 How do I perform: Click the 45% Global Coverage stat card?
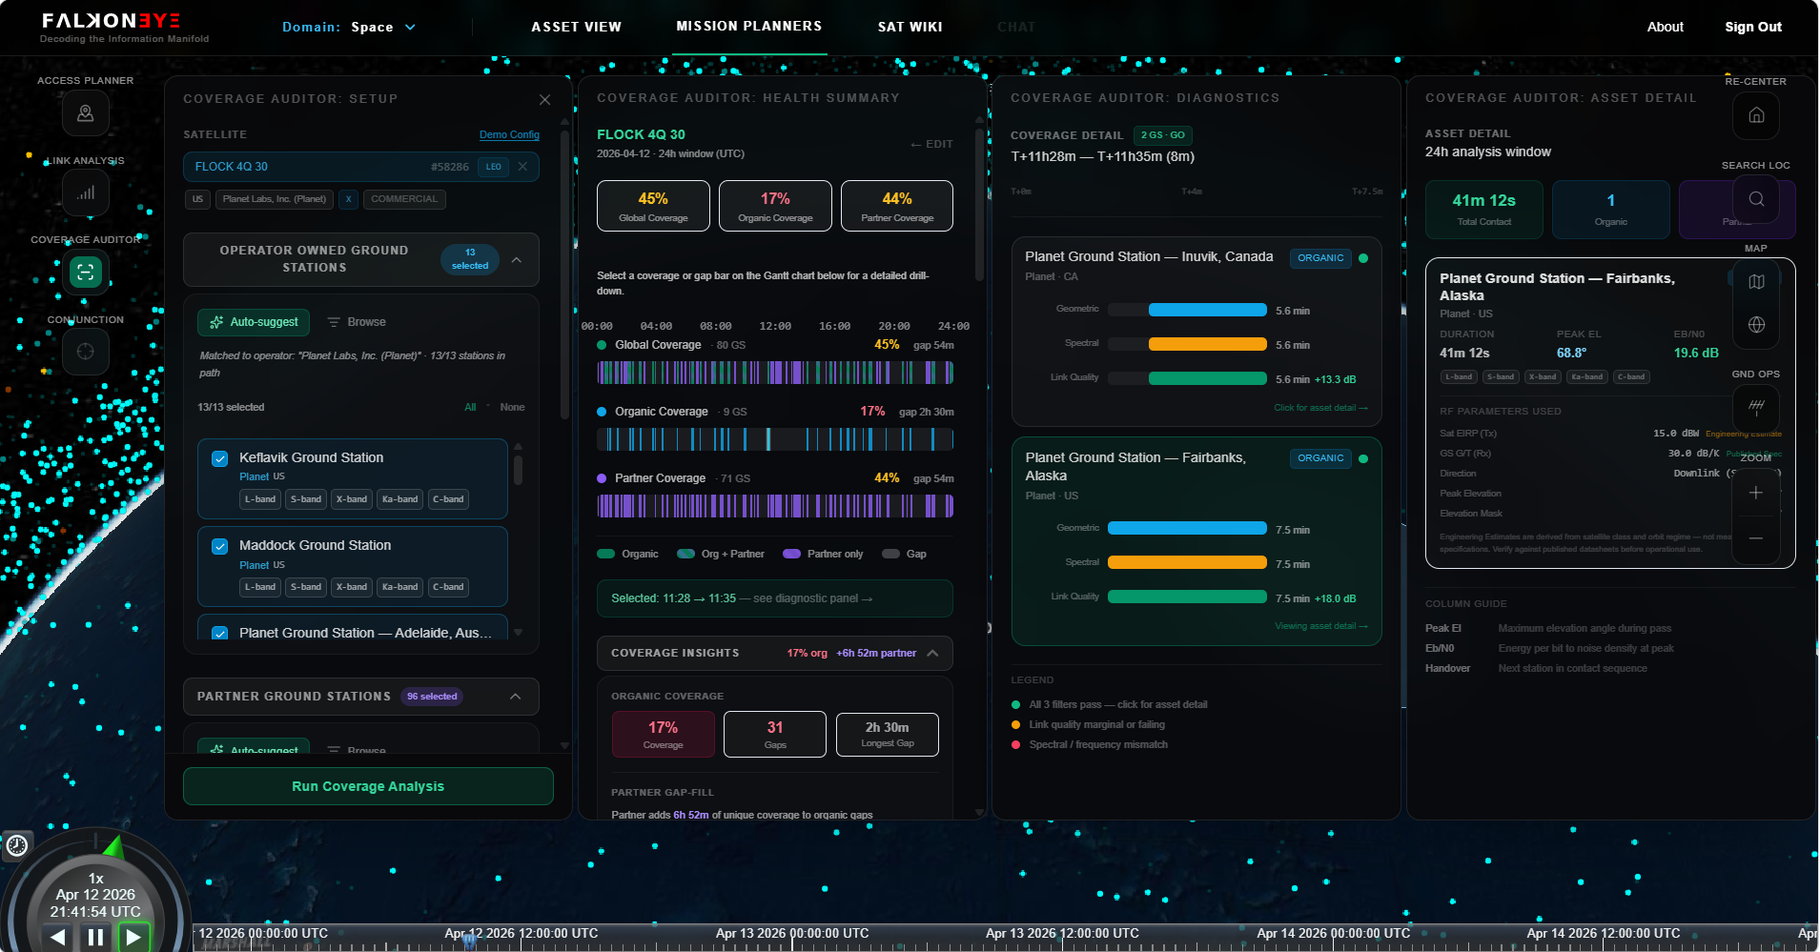[653, 206]
